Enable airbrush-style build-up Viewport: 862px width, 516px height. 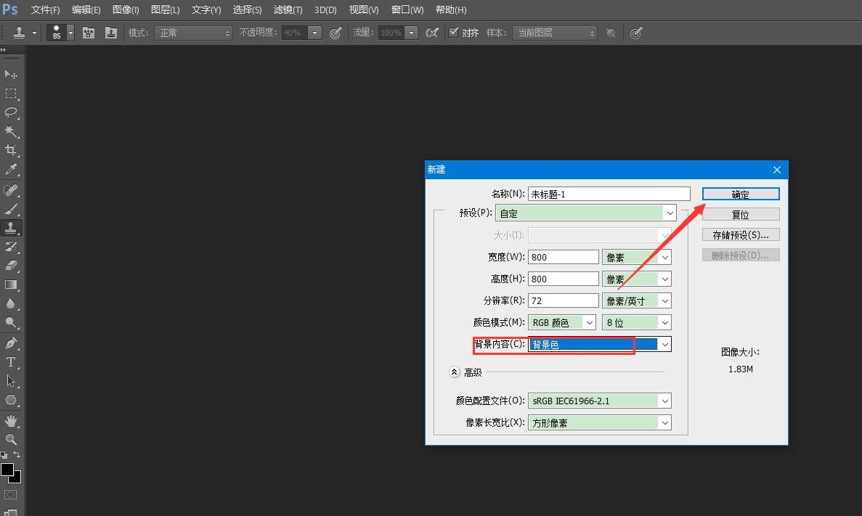432,33
